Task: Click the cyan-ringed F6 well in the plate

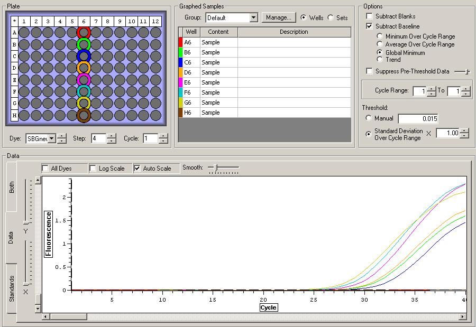Action: pyautogui.click(x=84, y=91)
